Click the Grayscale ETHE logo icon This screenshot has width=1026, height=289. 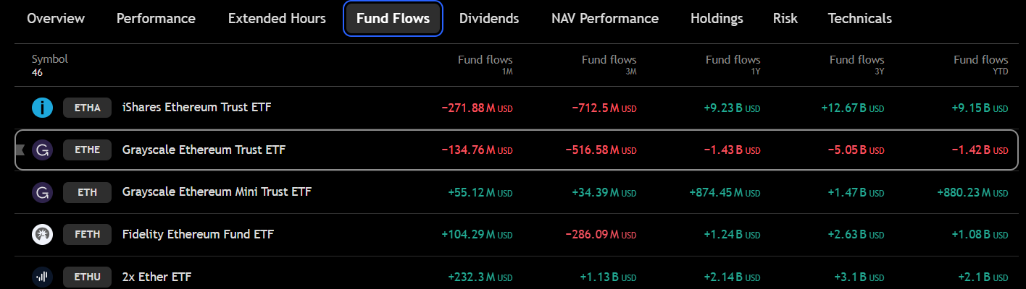click(43, 150)
